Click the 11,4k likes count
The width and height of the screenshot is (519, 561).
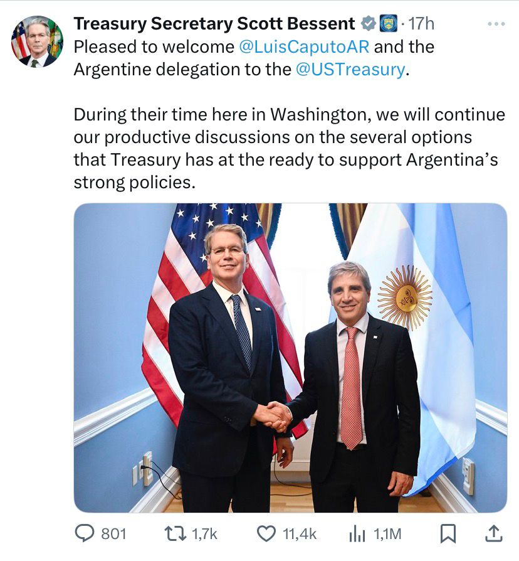pos(300,534)
